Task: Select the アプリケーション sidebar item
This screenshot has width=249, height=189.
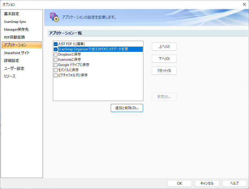Action: pos(22,45)
